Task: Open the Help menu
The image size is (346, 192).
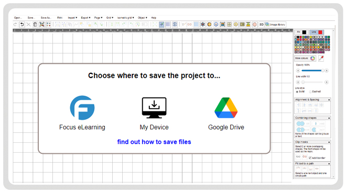Action: (x=154, y=18)
